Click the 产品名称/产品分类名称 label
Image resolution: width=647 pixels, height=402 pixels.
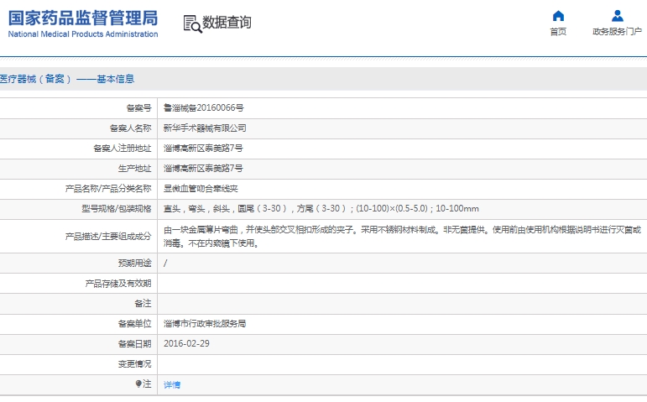pos(108,189)
